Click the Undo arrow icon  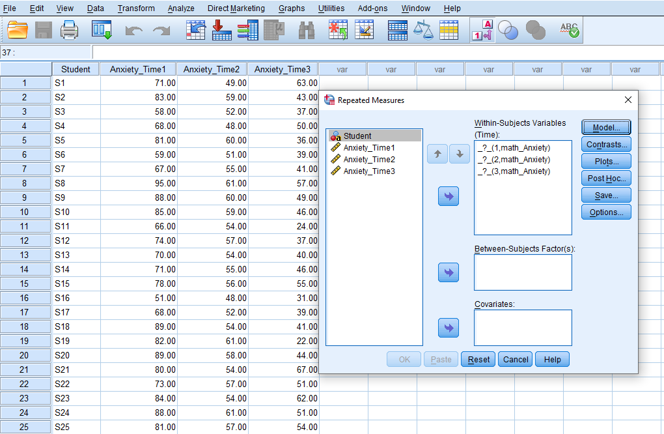coord(134,31)
